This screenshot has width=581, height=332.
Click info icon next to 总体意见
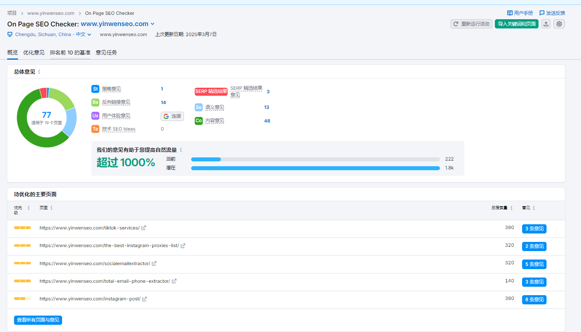(x=39, y=72)
